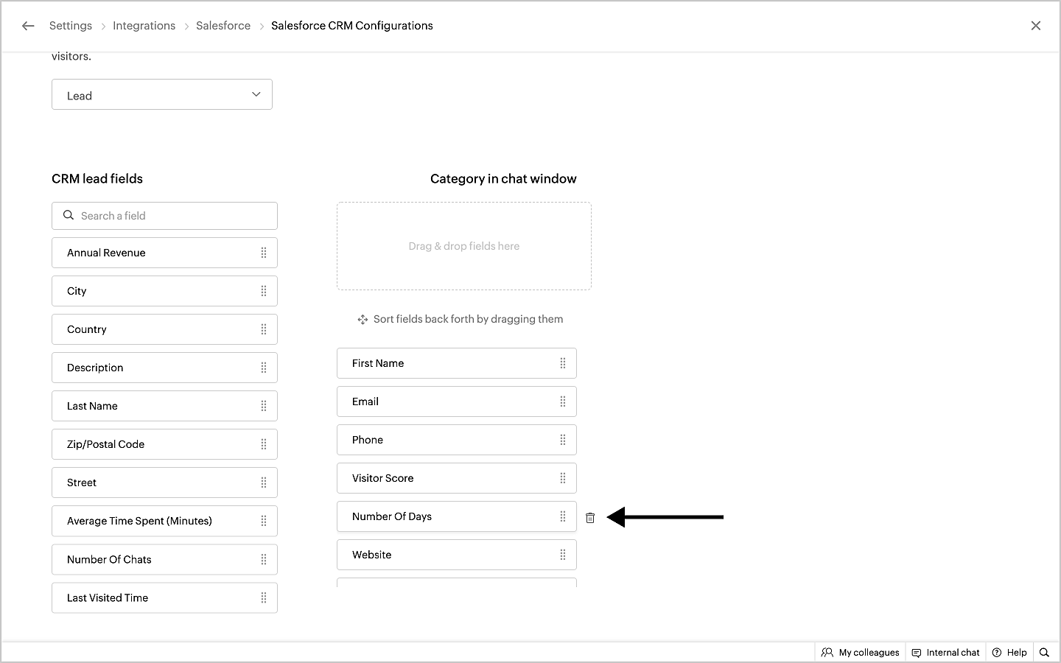Viewport: 1061px width, 663px height.
Task: Click the drag handle on Visitor Score
Action: [563, 478]
